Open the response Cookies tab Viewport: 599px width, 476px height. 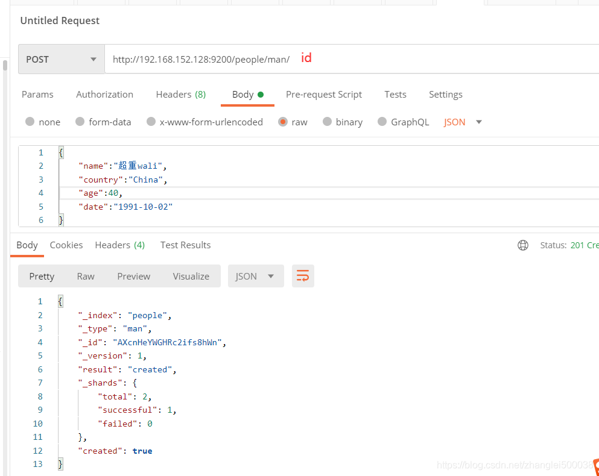click(66, 245)
